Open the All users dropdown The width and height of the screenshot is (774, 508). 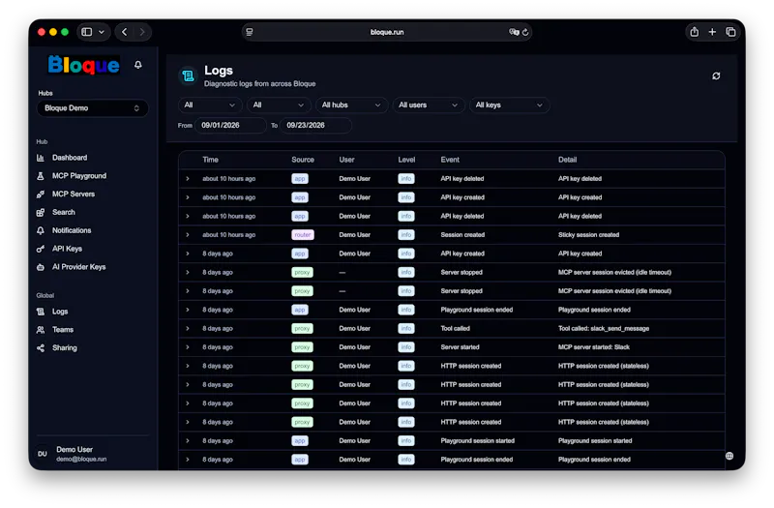coord(429,105)
